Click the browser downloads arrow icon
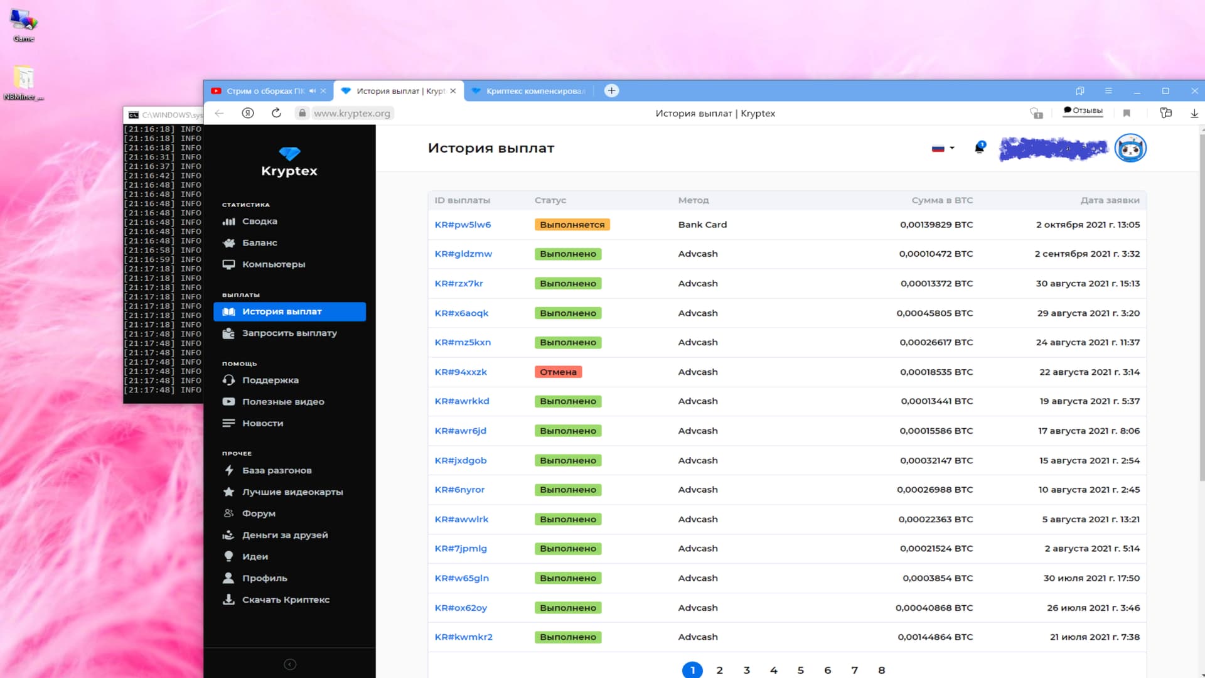Viewport: 1205px width, 678px height. 1194,113
